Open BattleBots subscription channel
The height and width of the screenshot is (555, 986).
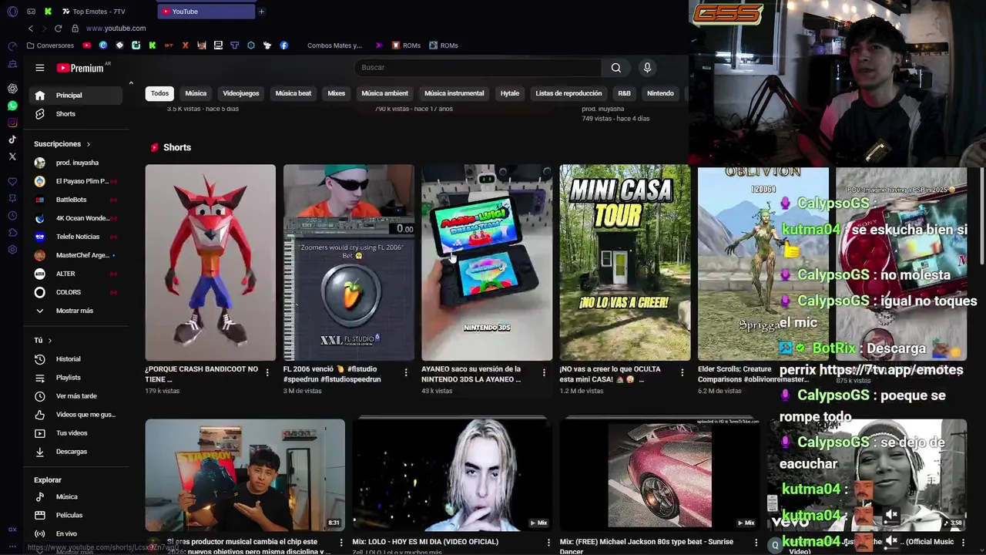[75, 200]
